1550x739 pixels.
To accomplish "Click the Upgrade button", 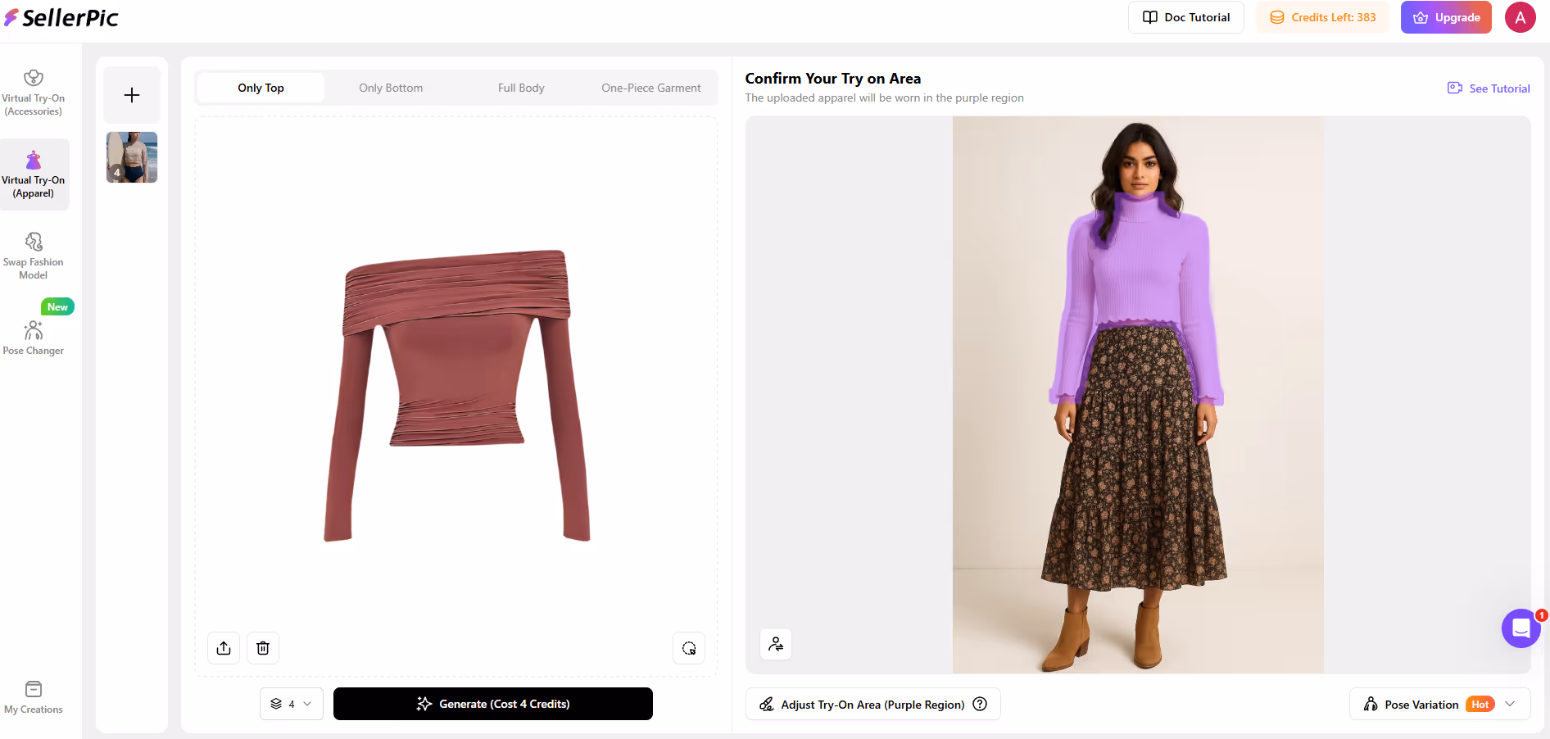I will [1446, 17].
